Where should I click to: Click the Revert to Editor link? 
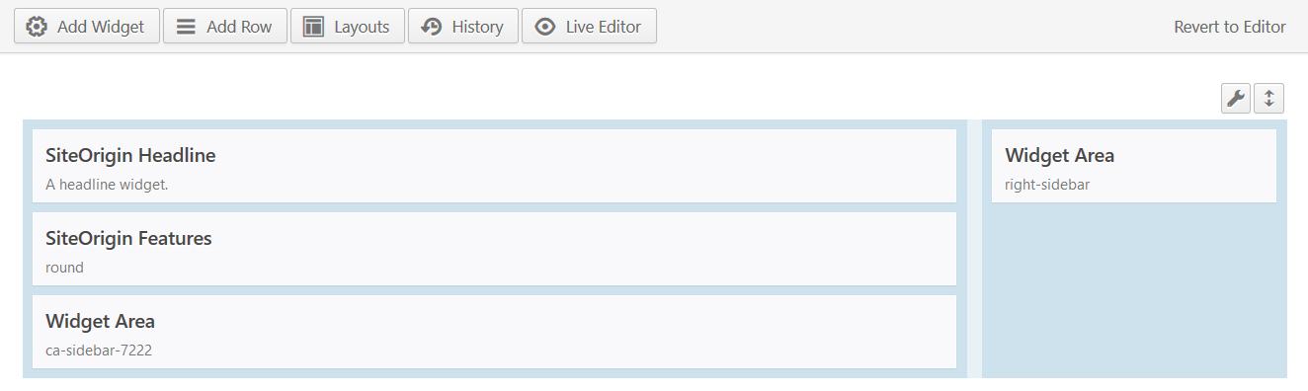pyautogui.click(x=1230, y=27)
